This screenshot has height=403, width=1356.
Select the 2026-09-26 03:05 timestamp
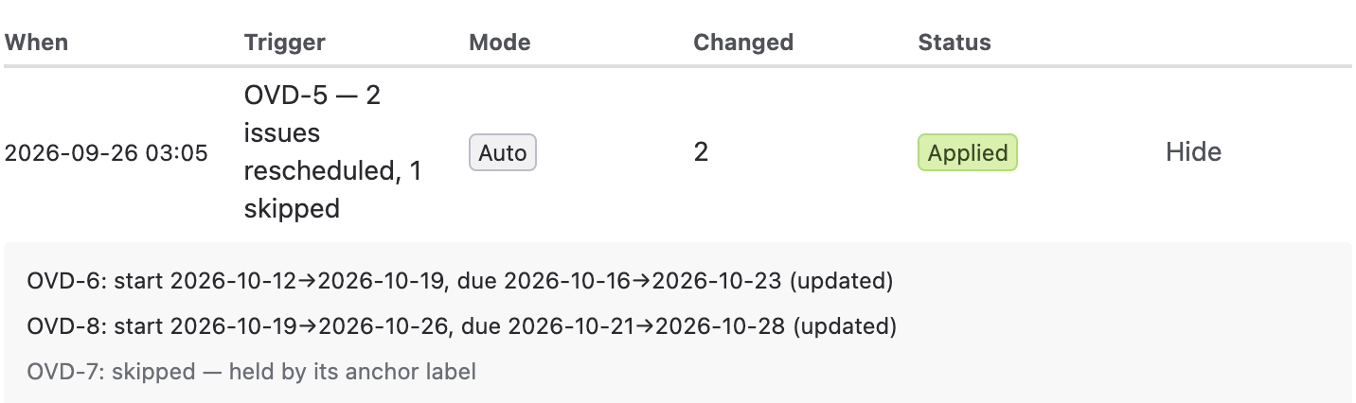pos(106,152)
